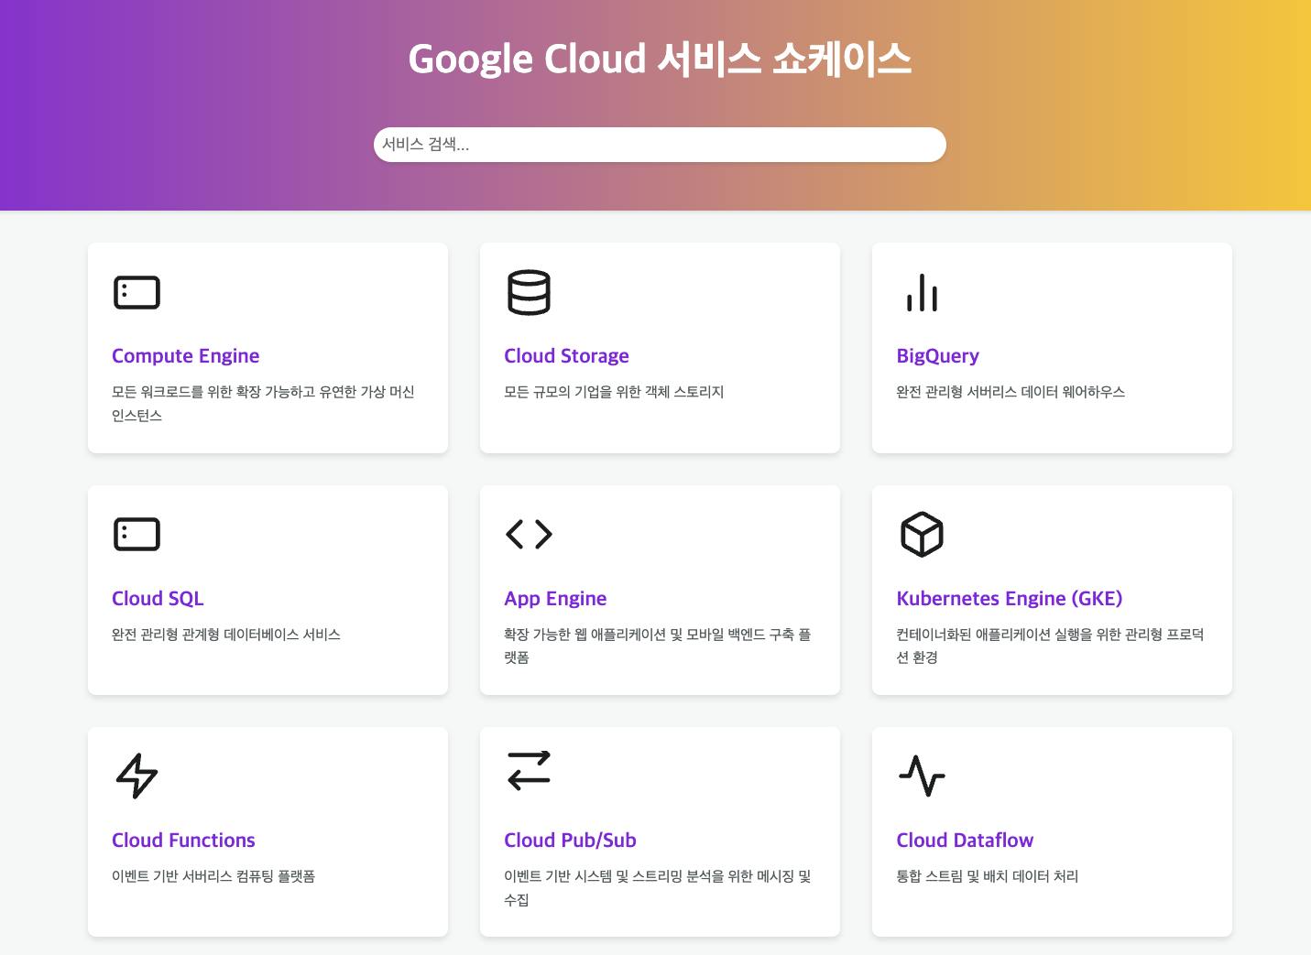Image resolution: width=1311 pixels, height=955 pixels.
Task: Focus the 서비스 검색 search field
Action: [x=660, y=145]
